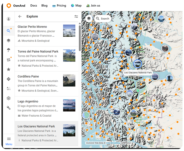Select the Torres del Paine National Park title
Viewport: 184px width, 151px height.
[38, 52]
